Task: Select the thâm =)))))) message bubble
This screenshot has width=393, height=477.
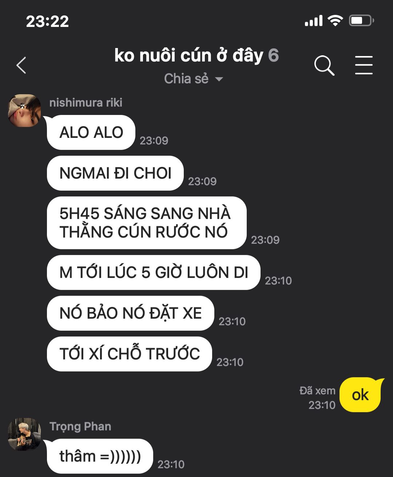Action: [100, 456]
